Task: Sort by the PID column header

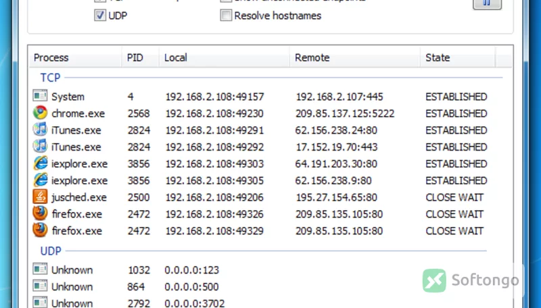Action: pos(141,57)
